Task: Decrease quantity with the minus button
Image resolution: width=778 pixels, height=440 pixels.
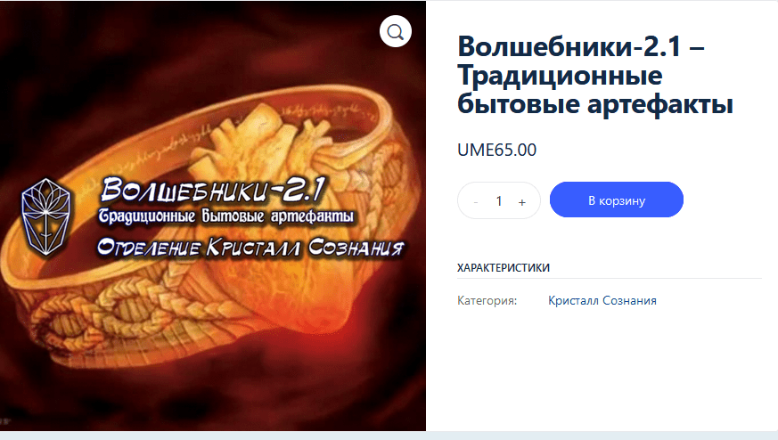Action: (476, 201)
